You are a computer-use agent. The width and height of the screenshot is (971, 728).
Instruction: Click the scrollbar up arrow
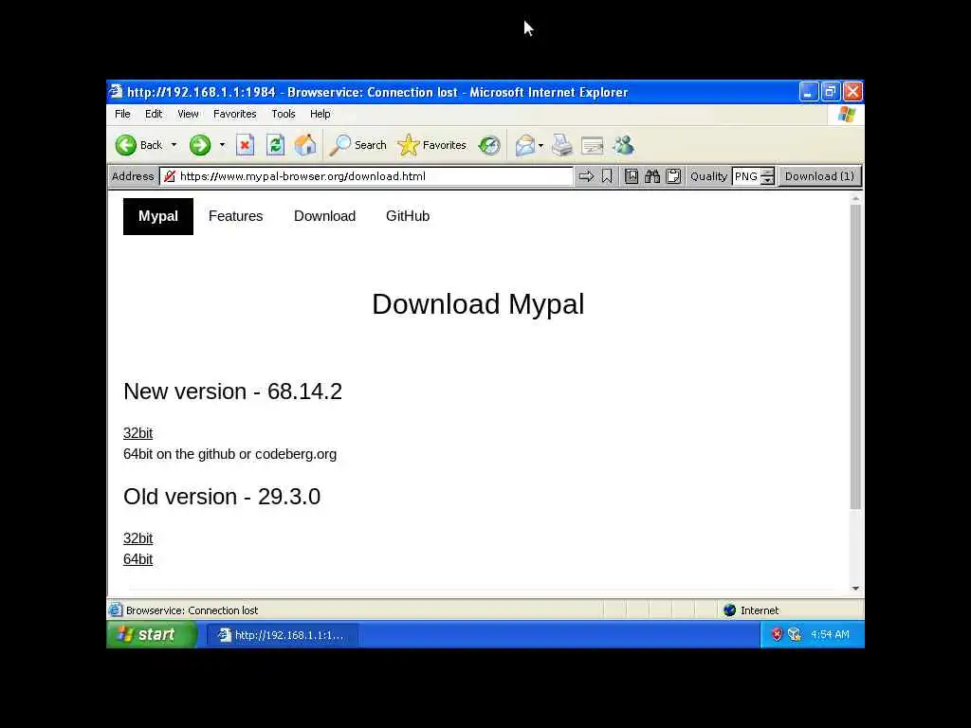coord(856,199)
